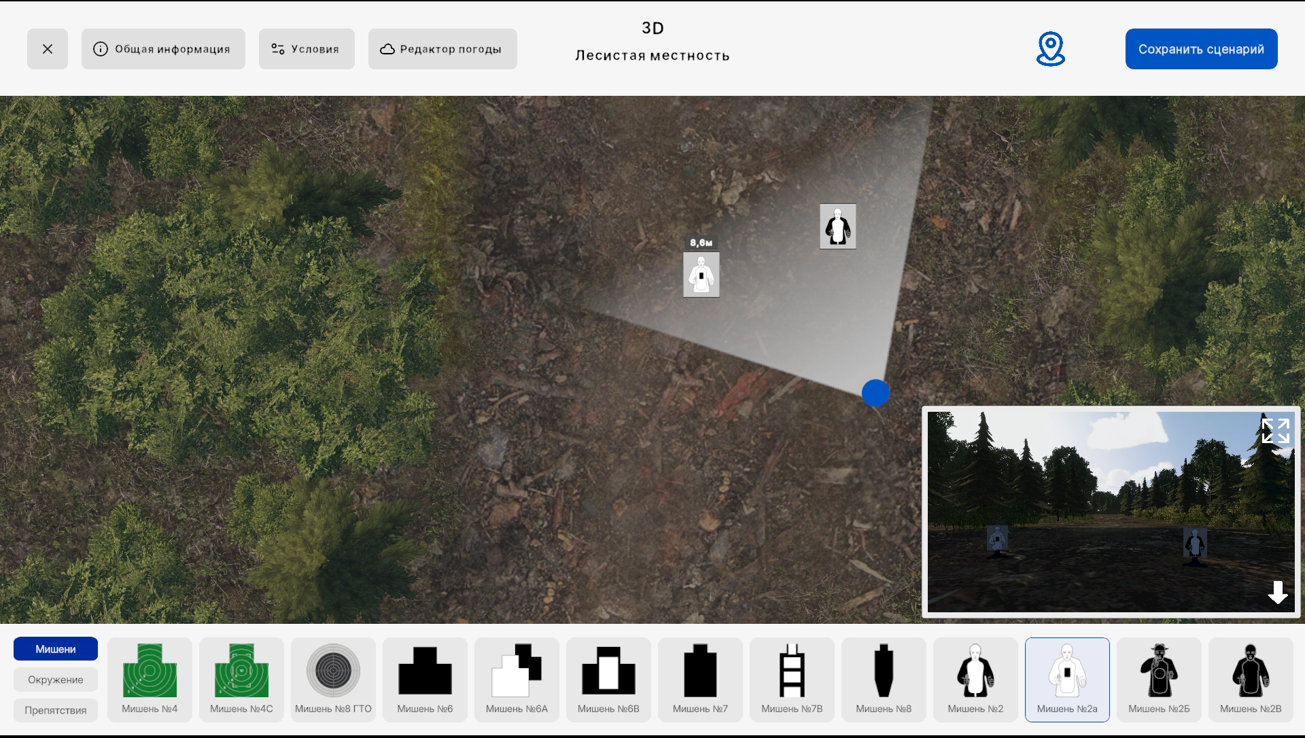The image size is (1305, 738).
Task: Click Сохранить сценарий button
Action: coord(1201,49)
